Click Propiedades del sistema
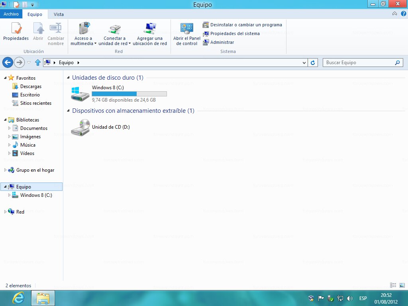This screenshot has height=306, width=408. [x=231, y=33]
